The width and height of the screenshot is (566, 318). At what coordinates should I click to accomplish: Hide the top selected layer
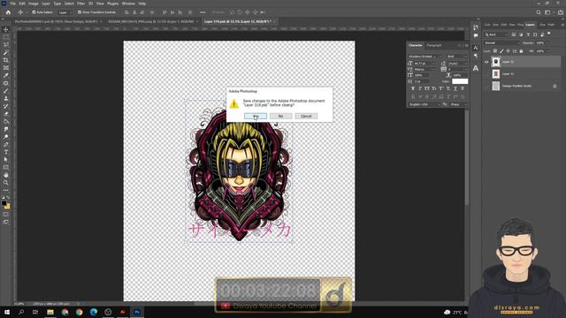pos(486,62)
